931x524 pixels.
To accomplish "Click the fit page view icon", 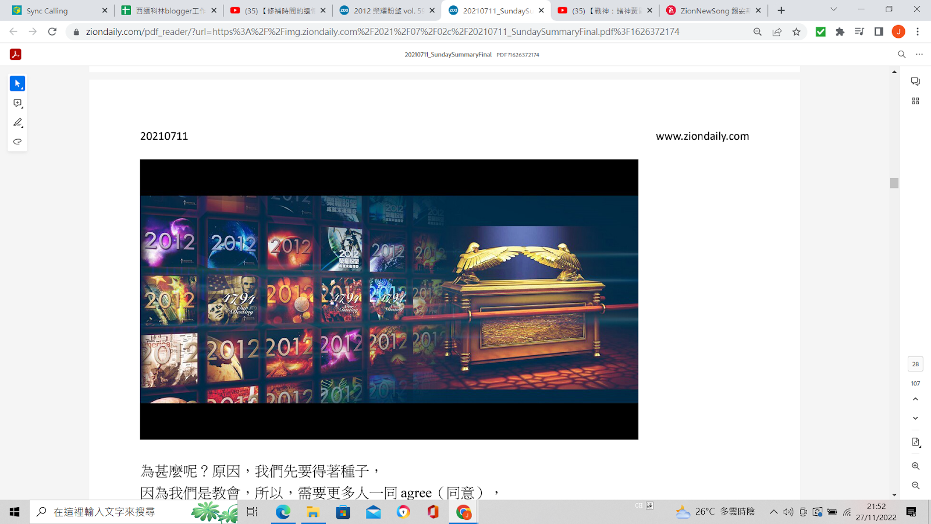I will click(x=915, y=442).
